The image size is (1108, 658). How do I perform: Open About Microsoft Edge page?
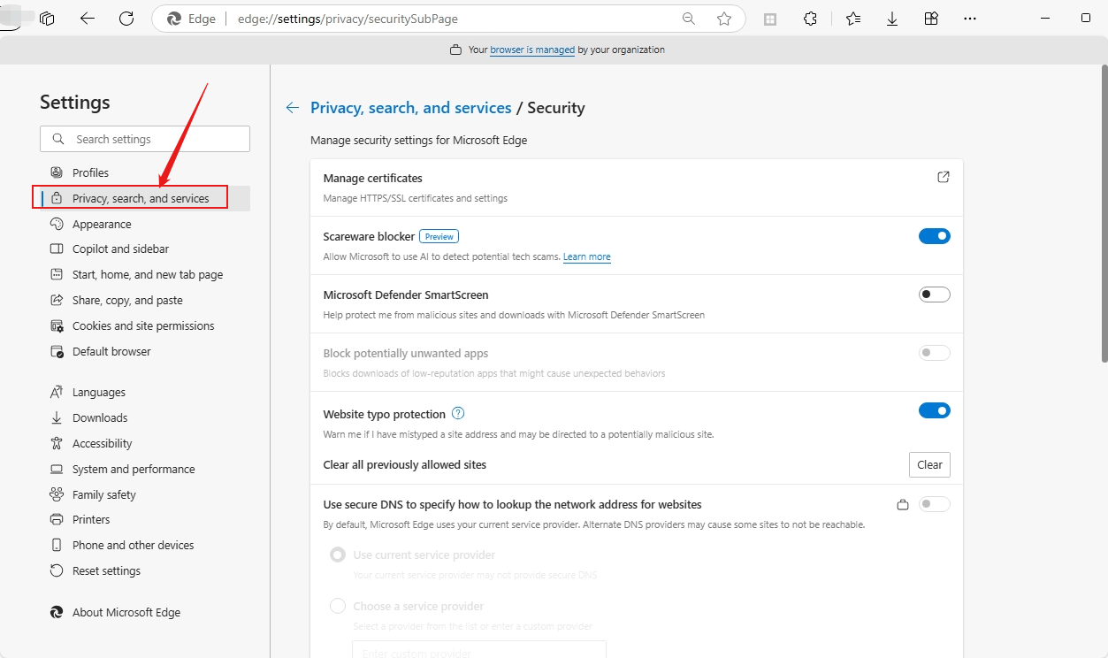[x=145, y=613]
